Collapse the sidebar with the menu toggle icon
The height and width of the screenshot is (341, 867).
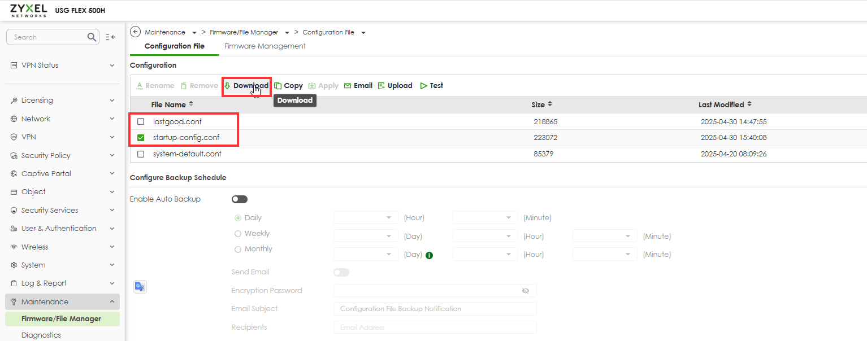(x=111, y=37)
